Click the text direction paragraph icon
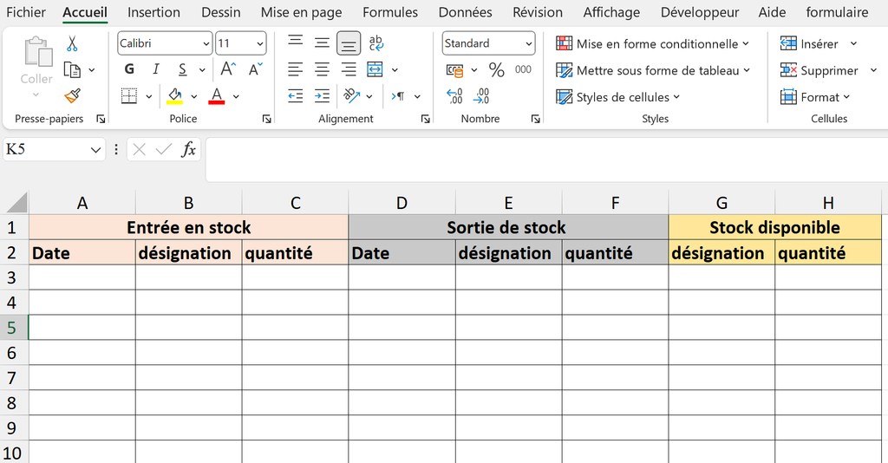This screenshot has width=888, height=463. [398, 96]
